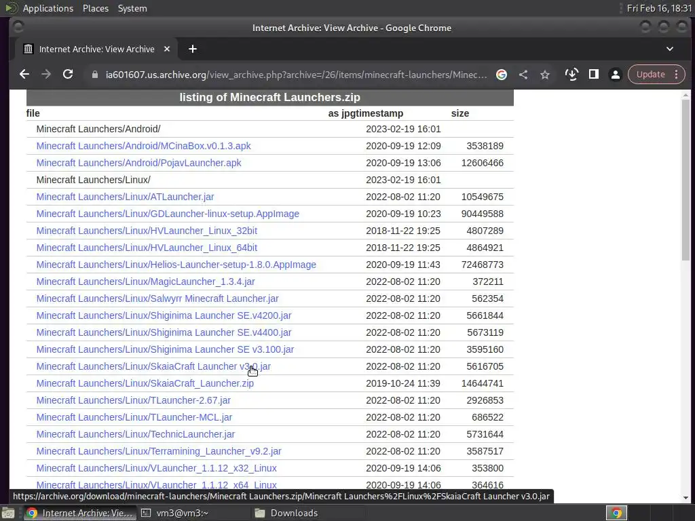Screen dimensions: 695x521
Task: Open TLauncher-MCL.jar link
Action: click(134, 417)
